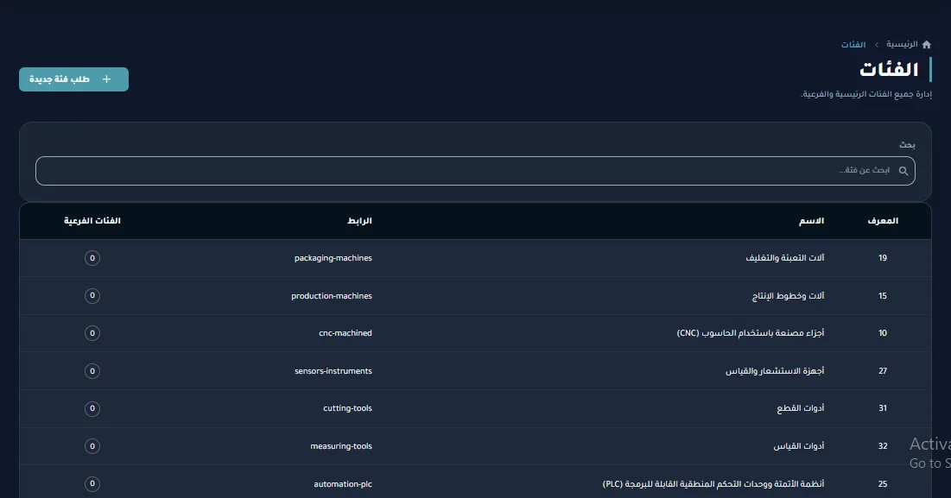Click the home icon in the breadcrumb
The width and height of the screenshot is (951, 498).
point(926,44)
